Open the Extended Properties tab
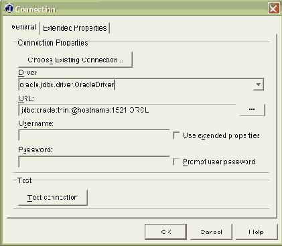This screenshot has height=246, width=282. point(75,28)
